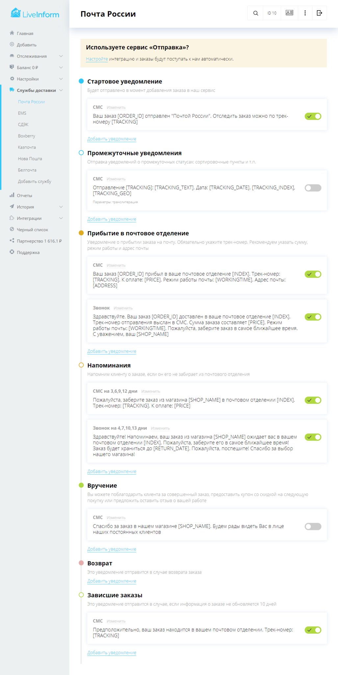Screen dimensions: 338x675
Task: Select Нова Пошта delivery service
Action: (30, 159)
